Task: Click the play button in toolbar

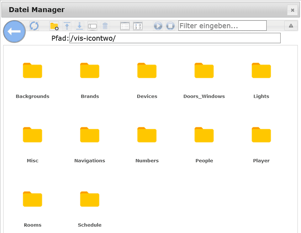Action: tap(158, 26)
